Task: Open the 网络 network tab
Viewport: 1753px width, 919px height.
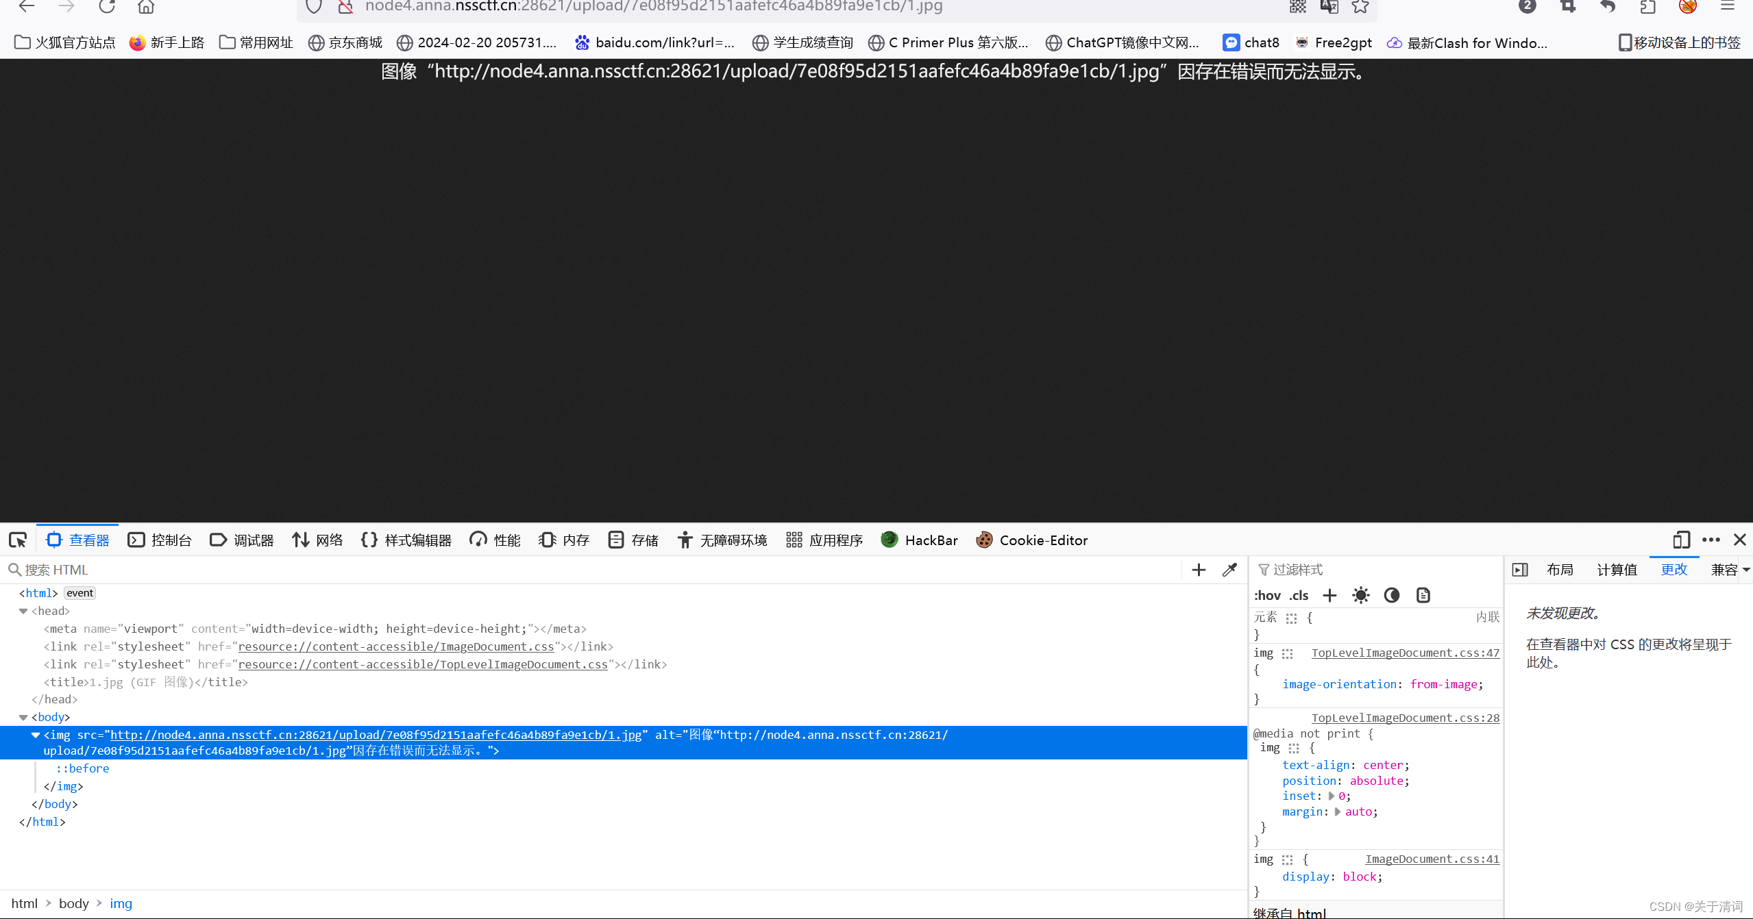Action: coord(318,540)
